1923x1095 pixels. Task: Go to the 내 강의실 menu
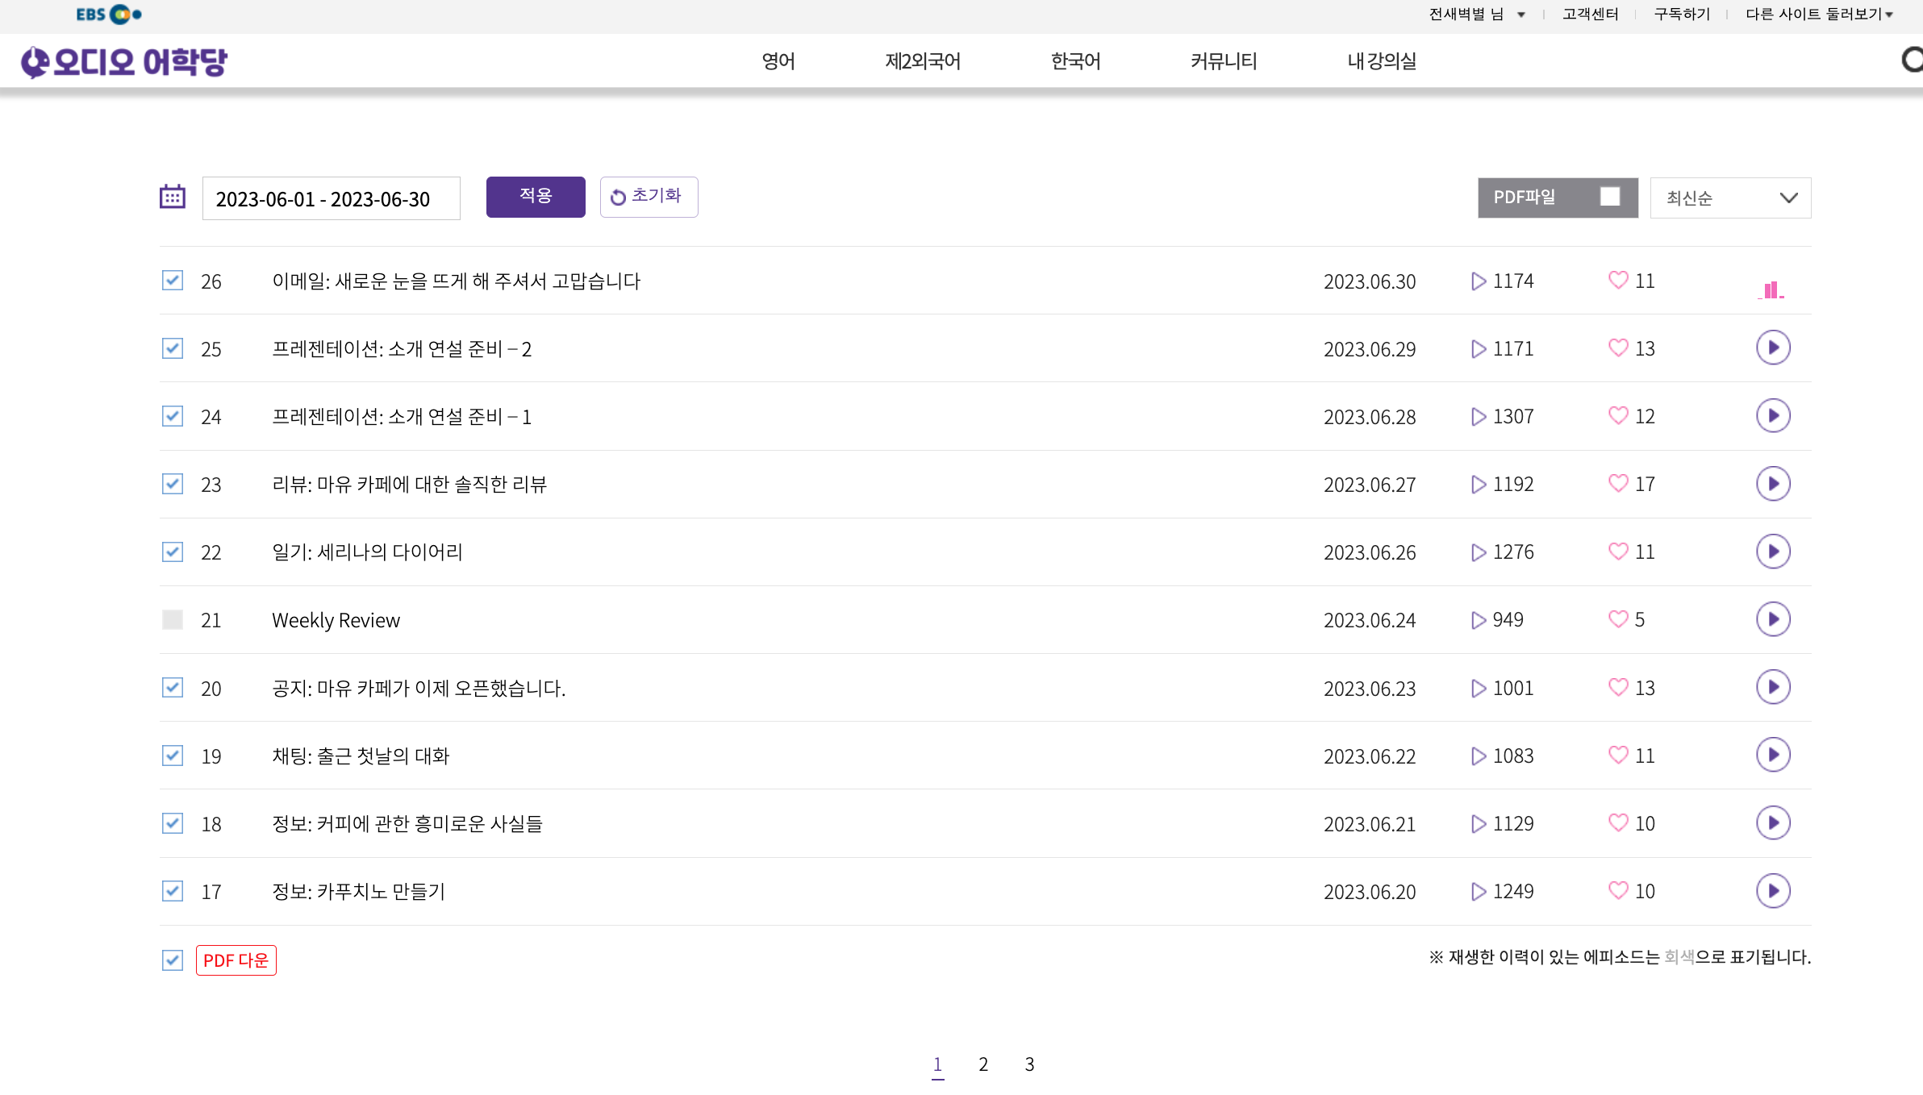(x=1381, y=61)
